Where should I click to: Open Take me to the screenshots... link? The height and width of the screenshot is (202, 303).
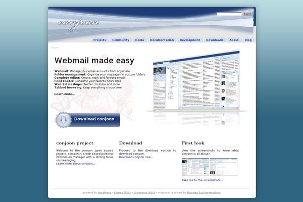coord(202,180)
